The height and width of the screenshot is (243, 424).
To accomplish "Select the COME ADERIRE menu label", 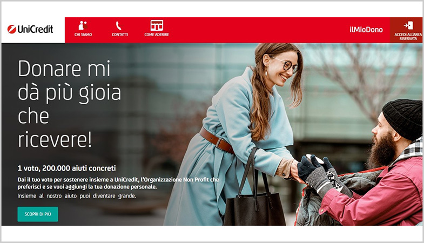I will [x=157, y=35].
